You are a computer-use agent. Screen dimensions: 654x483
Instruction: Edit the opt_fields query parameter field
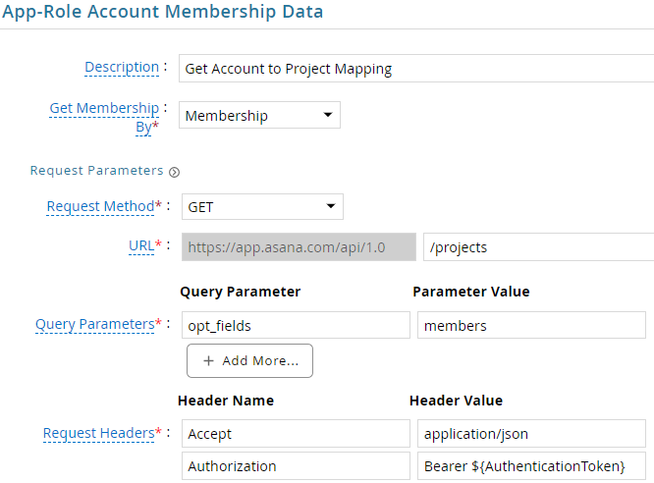pyautogui.click(x=296, y=325)
